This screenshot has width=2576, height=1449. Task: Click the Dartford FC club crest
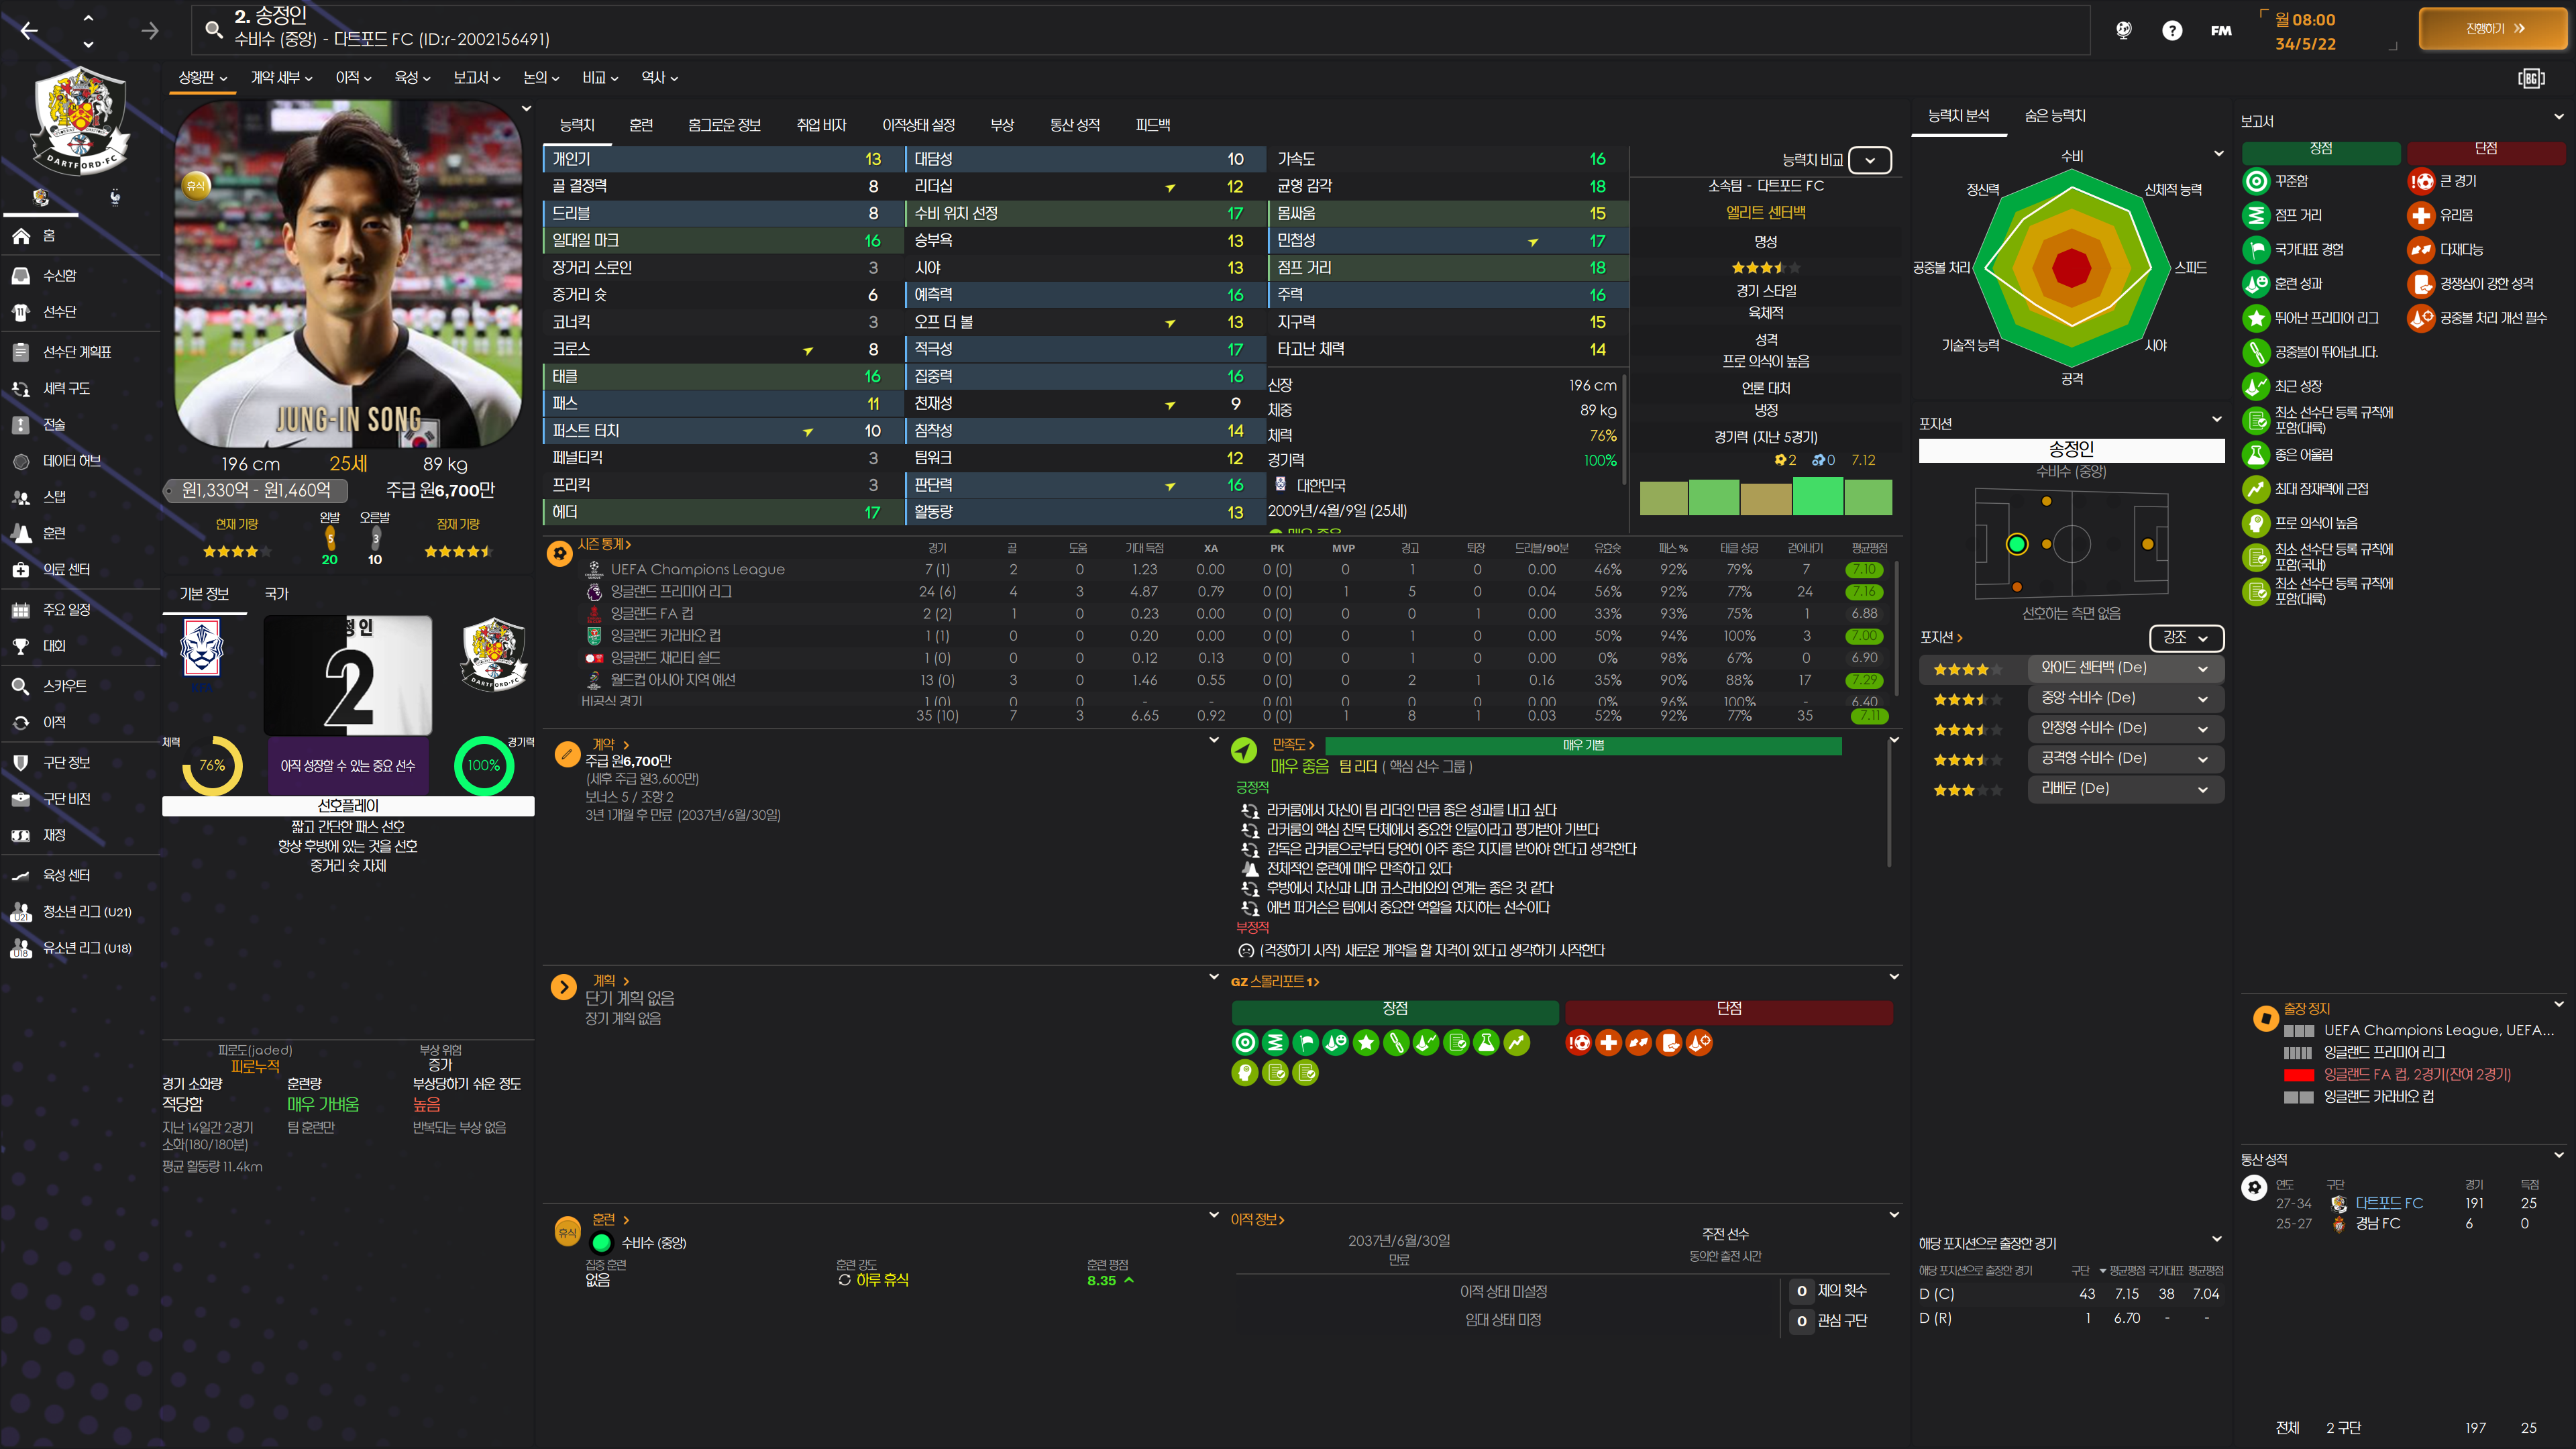80,122
